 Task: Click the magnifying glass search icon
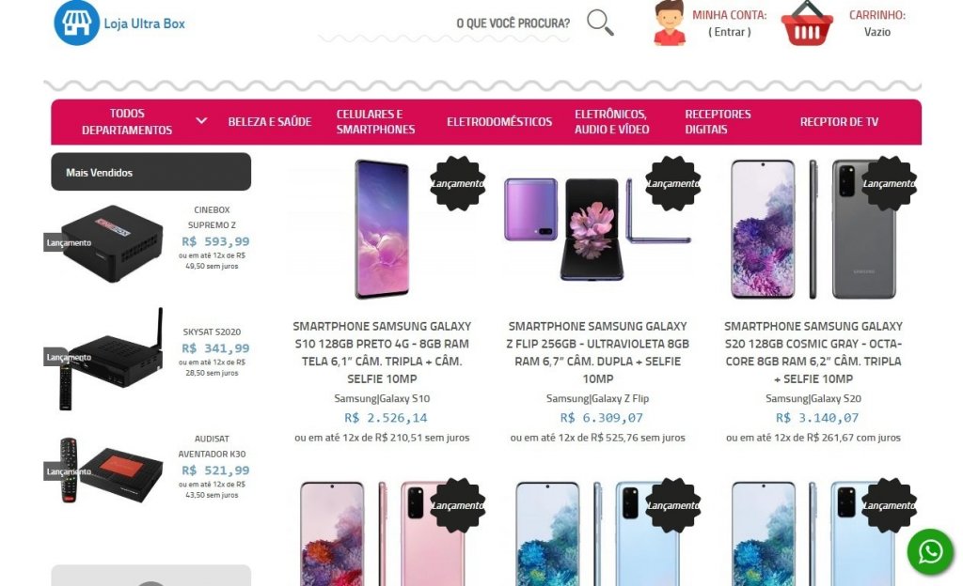(x=600, y=23)
